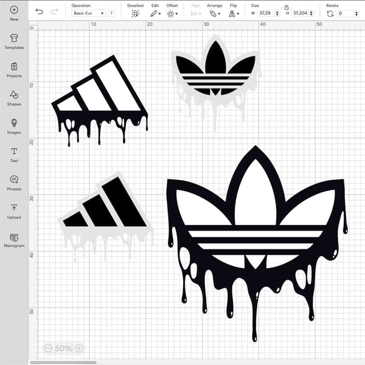Select the black outlined dripping three-stripe logo
365x365 pixels.
tap(100, 100)
